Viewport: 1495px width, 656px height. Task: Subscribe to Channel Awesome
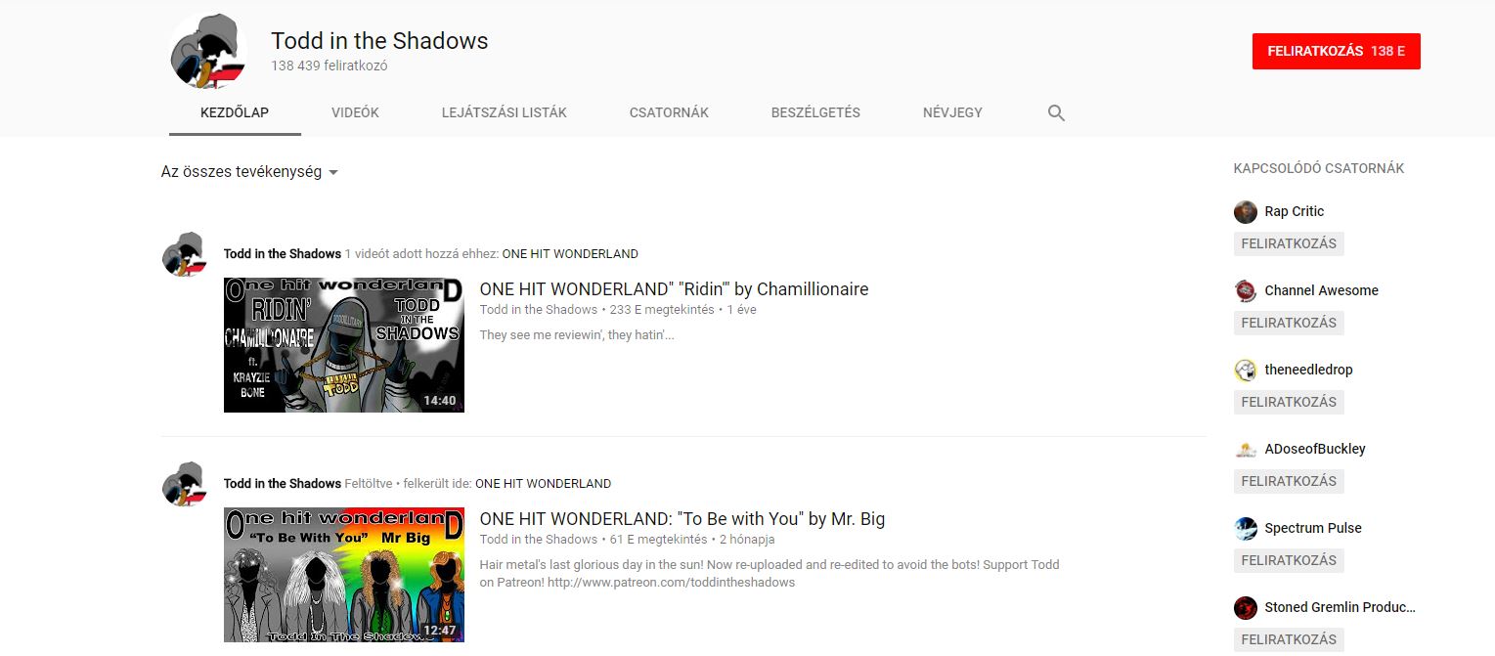(x=1289, y=323)
